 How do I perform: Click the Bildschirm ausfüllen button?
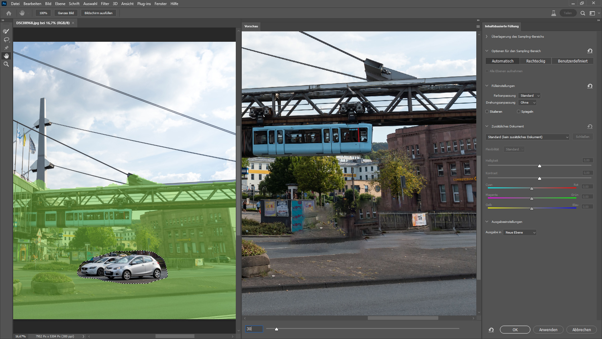98,13
